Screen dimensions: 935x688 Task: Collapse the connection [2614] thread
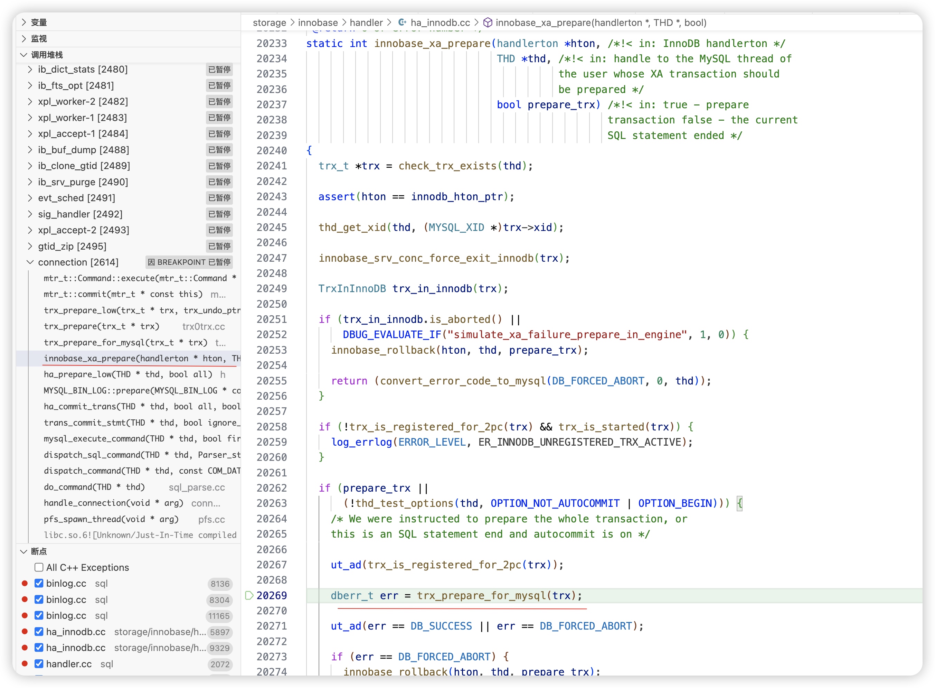click(x=30, y=262)
